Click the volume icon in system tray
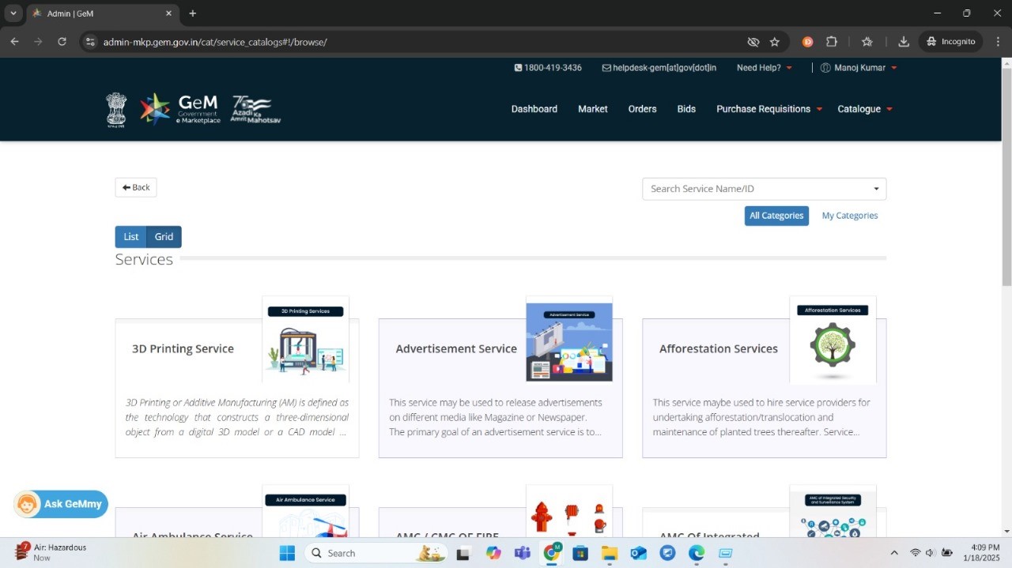 pyautogui.click(x=931, y=553)
